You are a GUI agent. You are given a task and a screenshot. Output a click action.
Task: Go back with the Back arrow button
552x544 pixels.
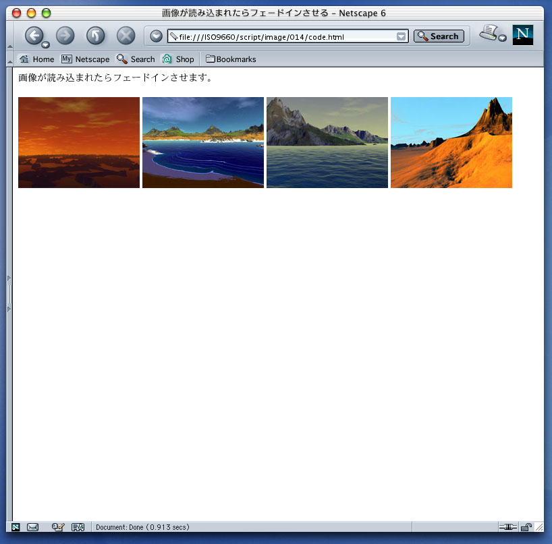tap(34, 36)
